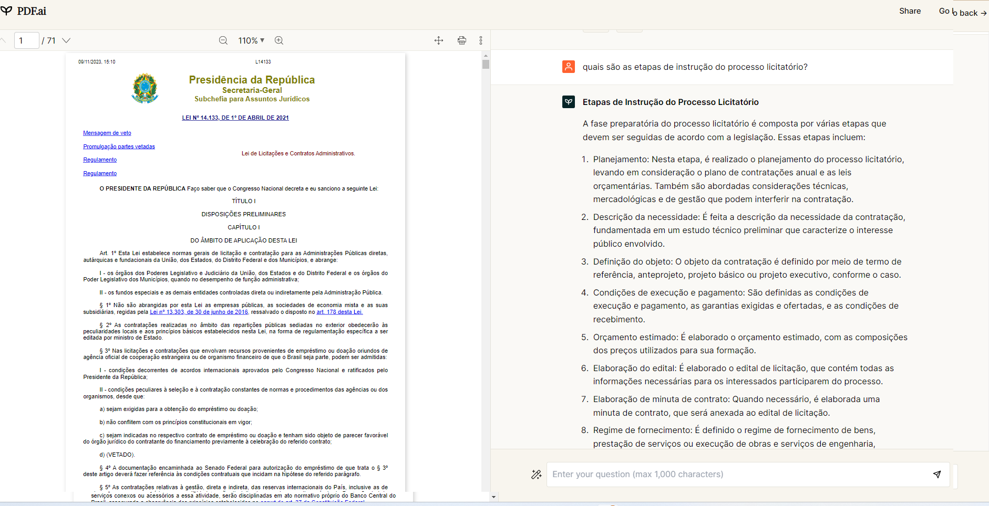This screenshot has width=989, height=506.
Task: Select the zoom out magnifier icon
Action: [x=223, y=40]
